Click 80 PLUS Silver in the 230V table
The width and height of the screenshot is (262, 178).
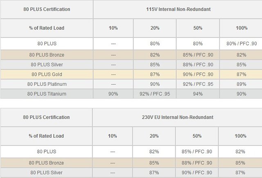pyautogui.click(x=47, y=172)
